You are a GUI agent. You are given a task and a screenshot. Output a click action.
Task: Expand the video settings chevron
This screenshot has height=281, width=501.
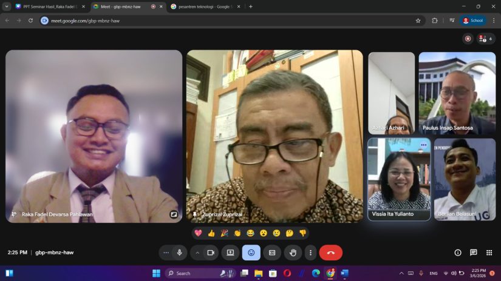[197, 253]
